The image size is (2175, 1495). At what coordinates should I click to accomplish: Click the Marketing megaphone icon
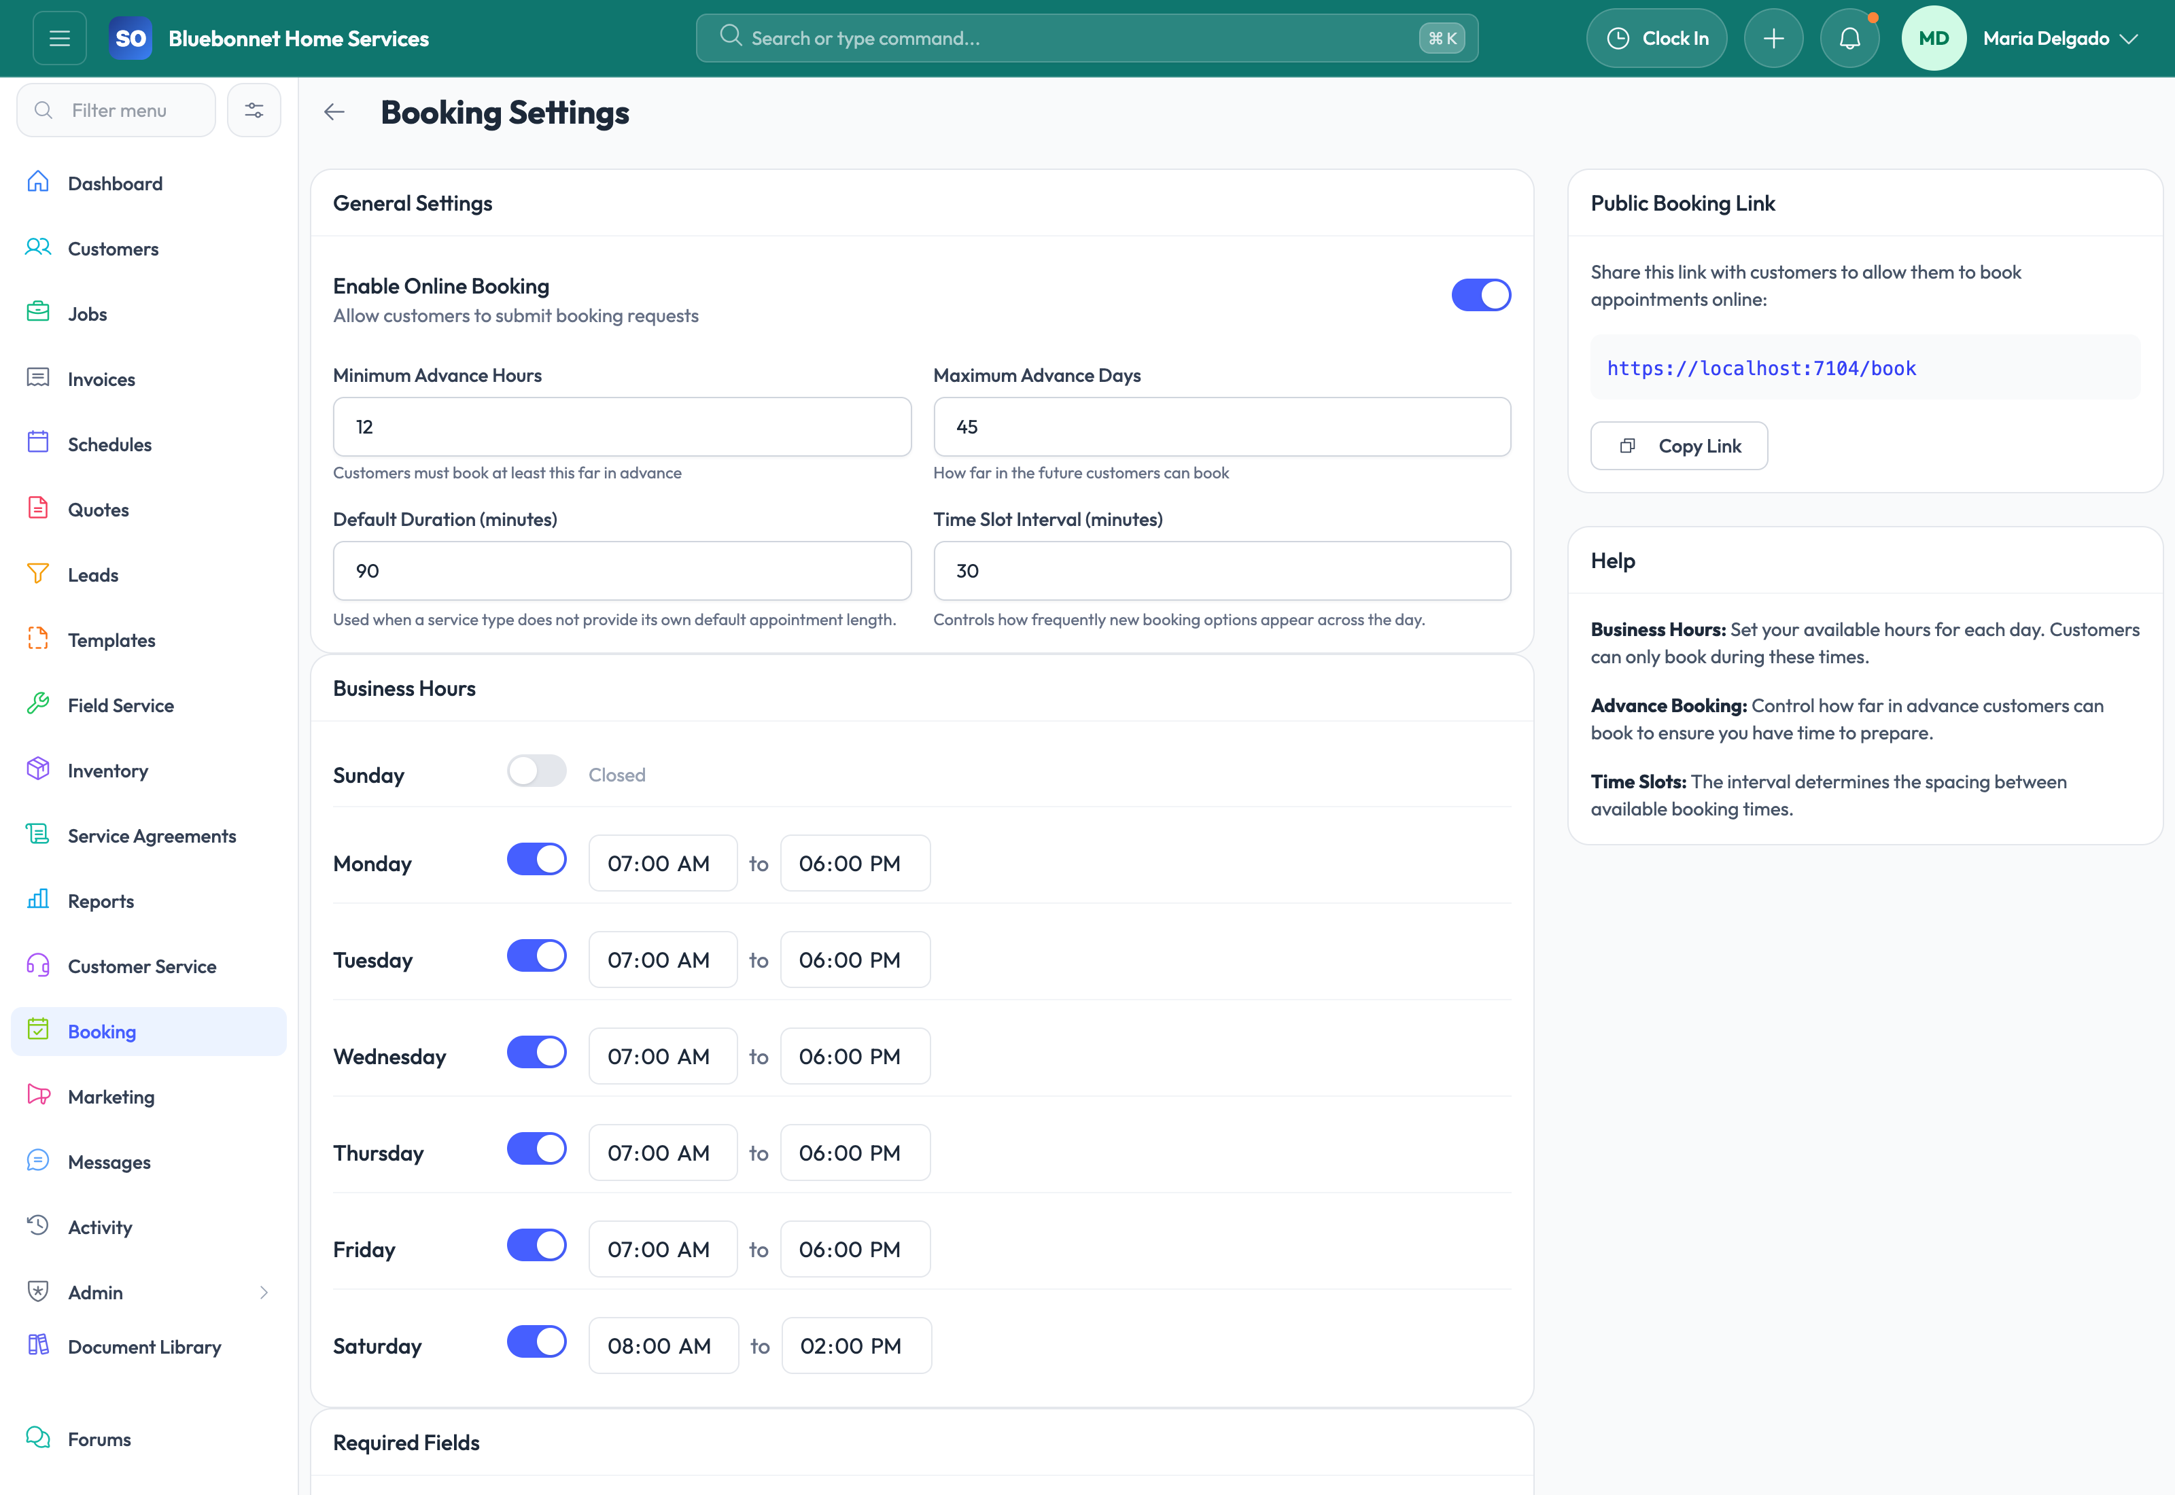point(37,1095)
